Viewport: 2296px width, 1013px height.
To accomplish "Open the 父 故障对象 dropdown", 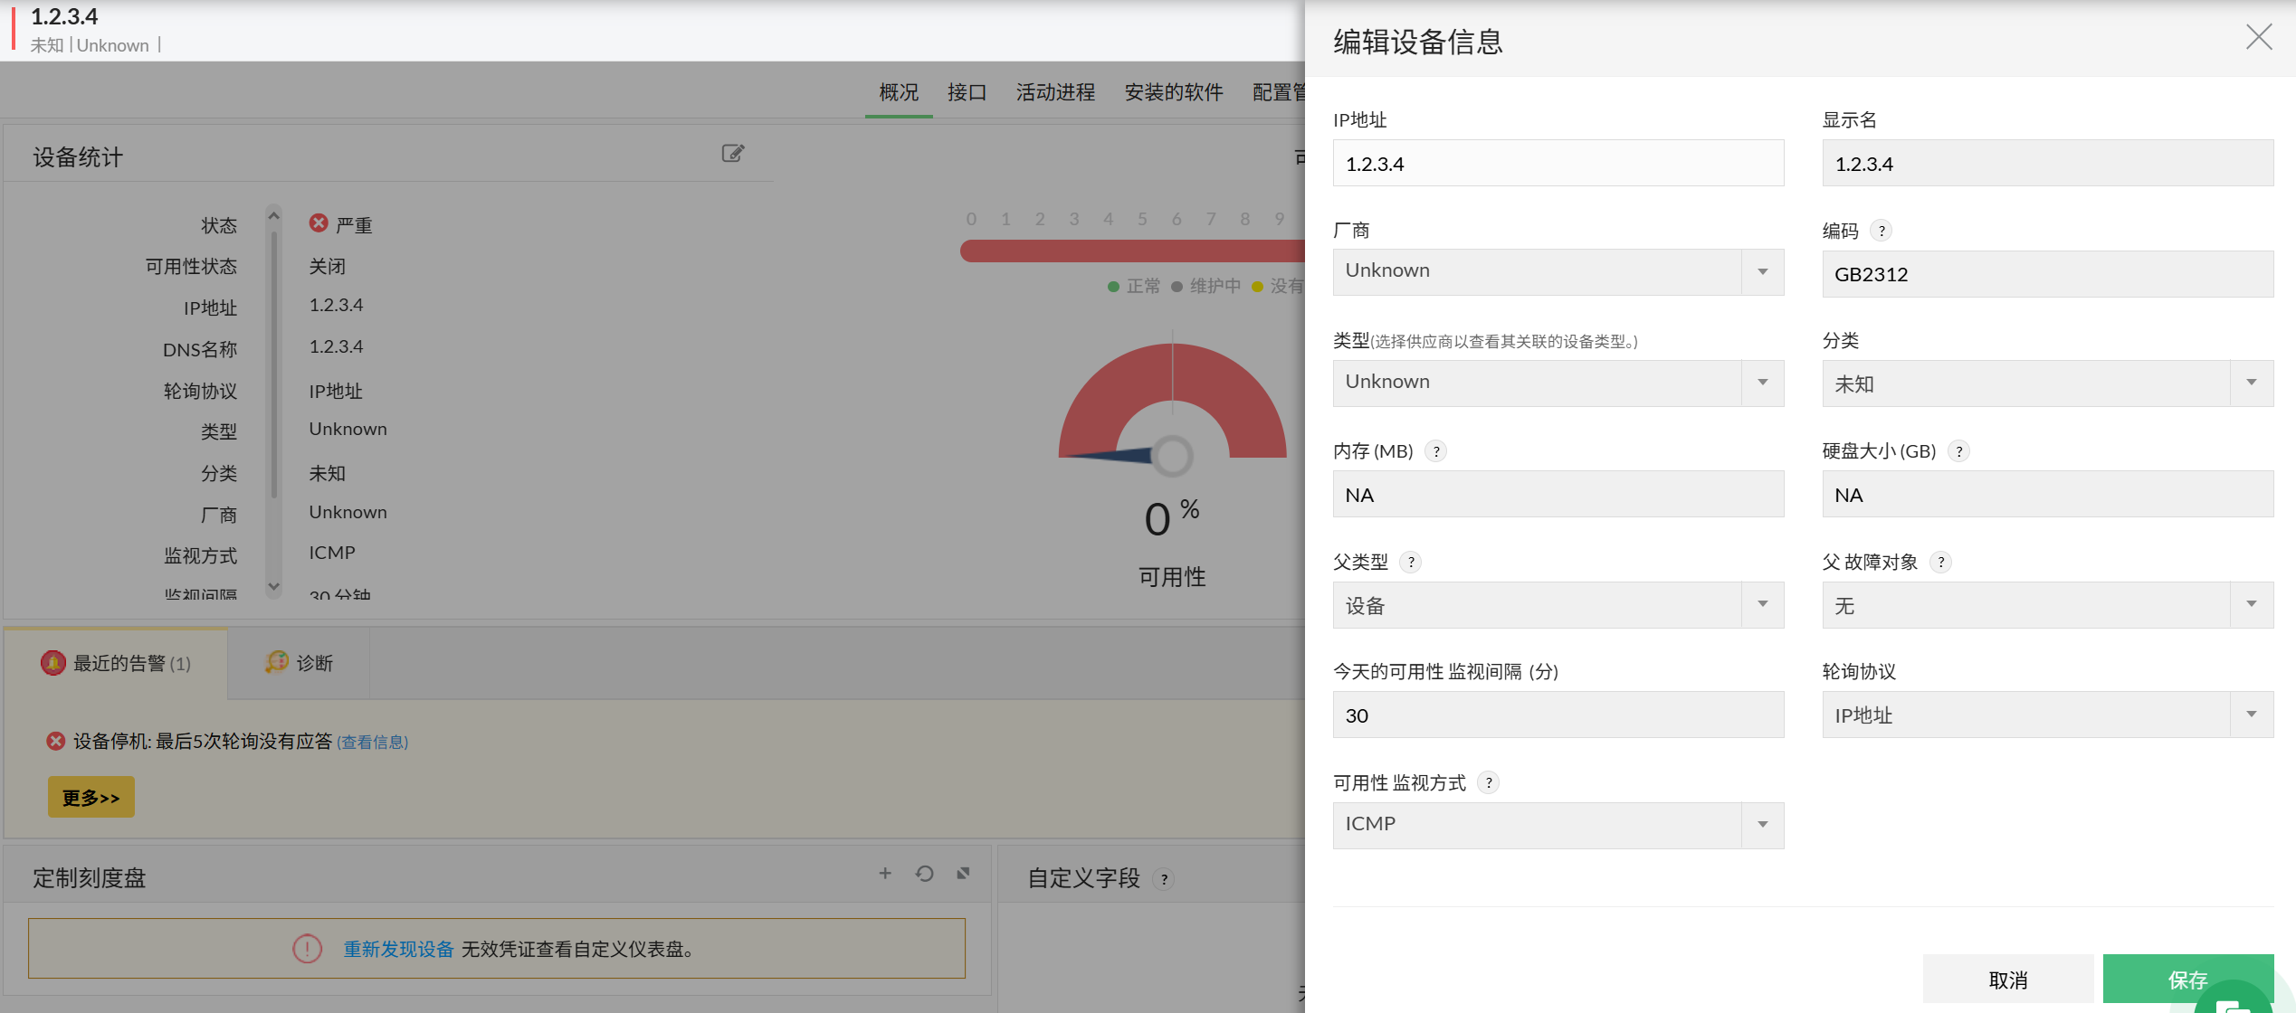I will [x=2047, y=605].
